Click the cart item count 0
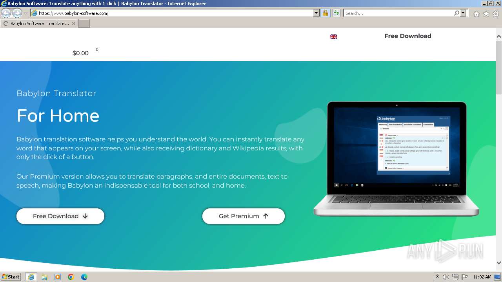502x282 pixels. (97, 49)
